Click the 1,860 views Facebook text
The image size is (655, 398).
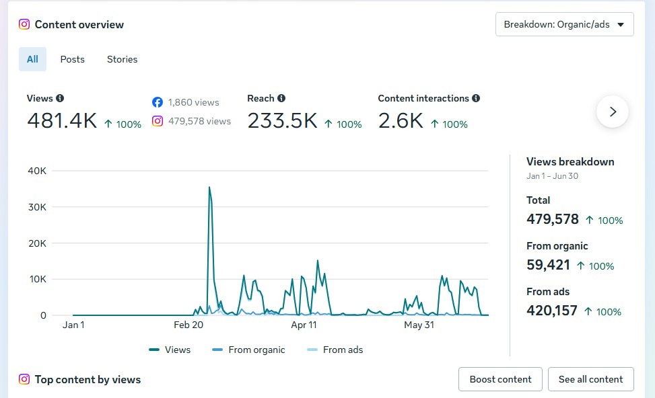193,102
